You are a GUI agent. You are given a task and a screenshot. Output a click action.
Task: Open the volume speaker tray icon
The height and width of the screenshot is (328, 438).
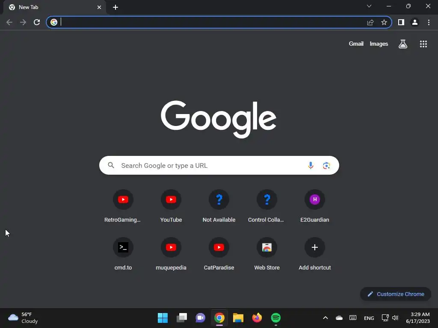click(x=395, y=318)
